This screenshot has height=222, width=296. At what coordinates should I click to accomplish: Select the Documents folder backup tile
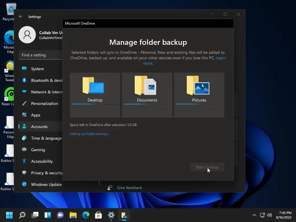click(x=147, y=95)
